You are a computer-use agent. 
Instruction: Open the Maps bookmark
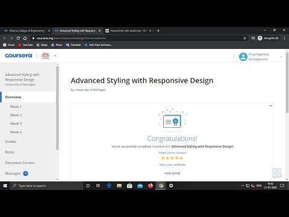click(42, 45)
